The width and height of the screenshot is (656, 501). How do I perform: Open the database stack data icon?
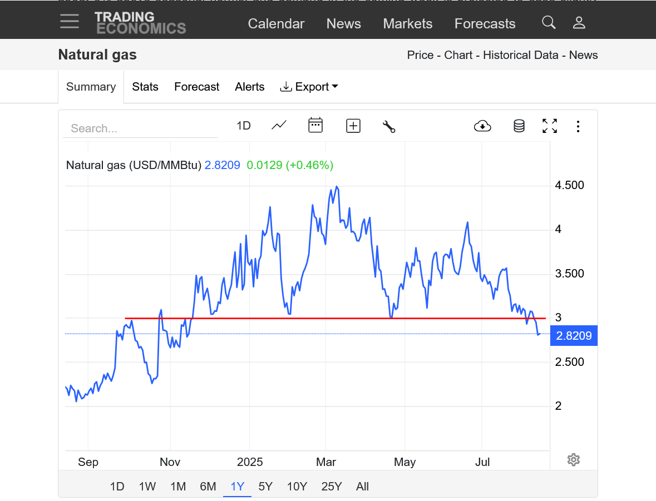click(x=519, y=126)
